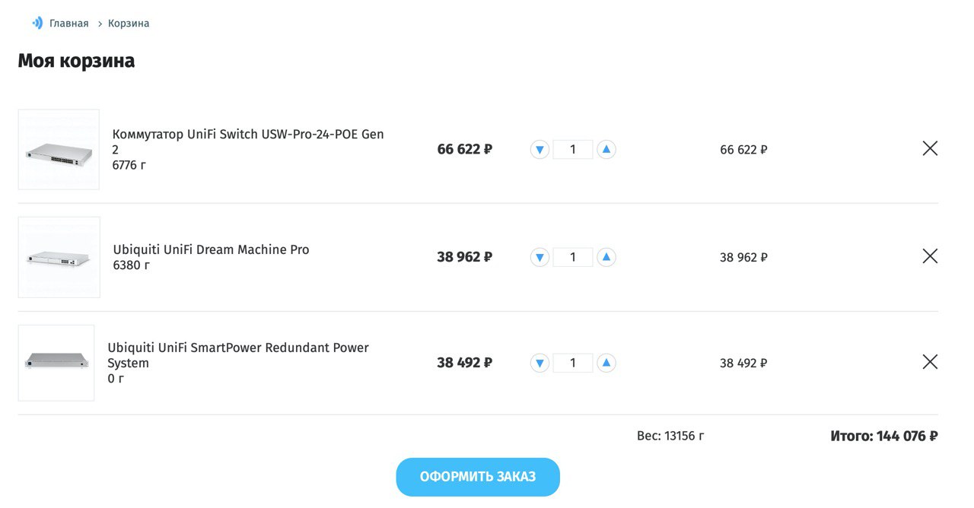Image resolution: width=974 pixels, height=508 pixels.
Task: Click the ОФОРМИТЬ ЗАКАЗ checkout button
Action: coord(478,477)
